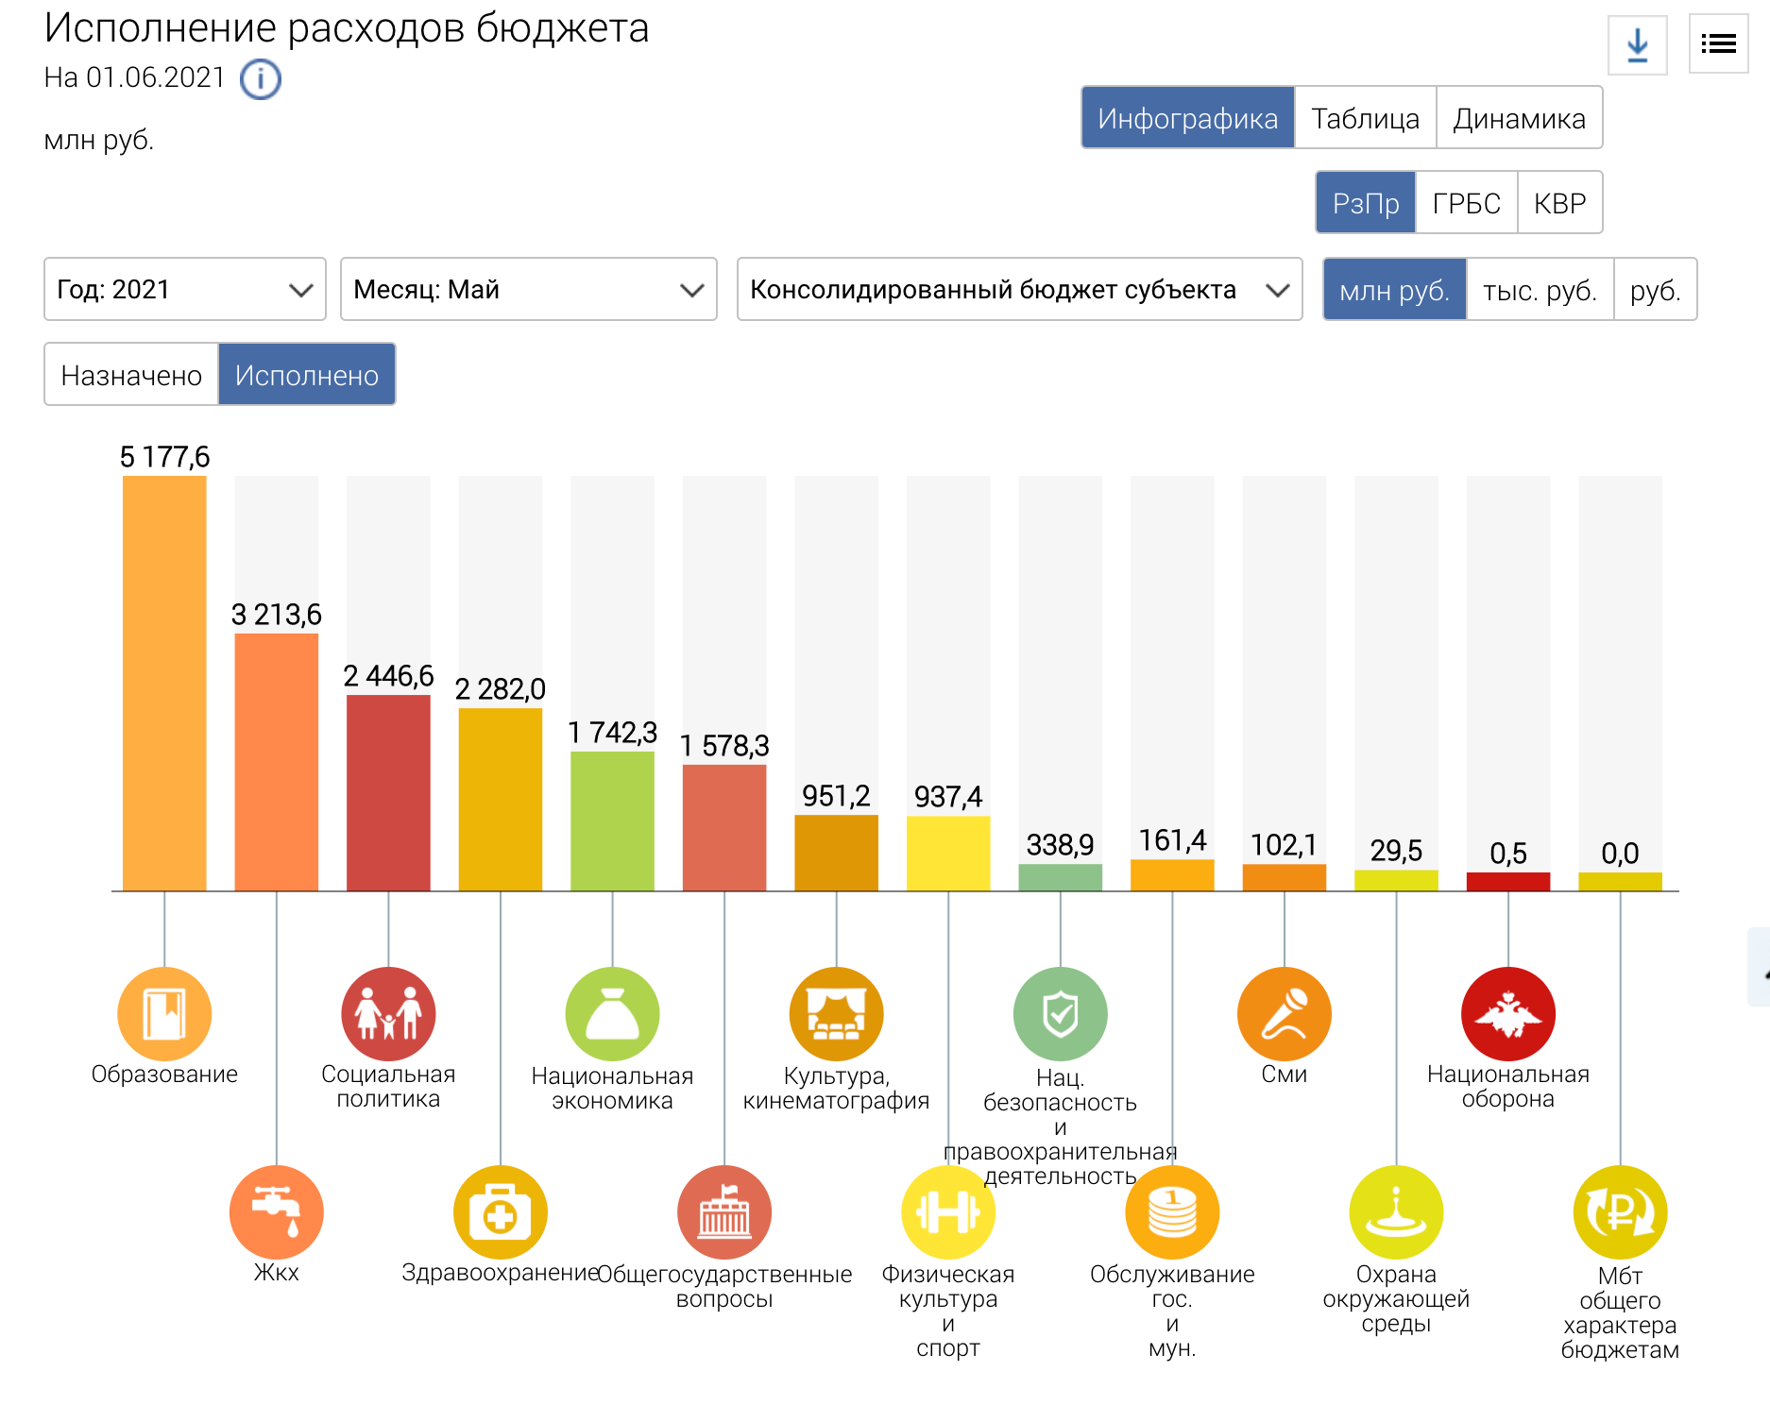Switch to the Динамика view
The image size is (1770, 1405).
pyautogui.click(x=1520, y=118)
